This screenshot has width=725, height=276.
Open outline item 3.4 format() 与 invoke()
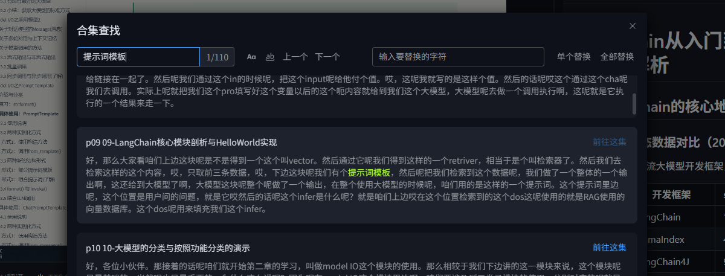(23, 189)
